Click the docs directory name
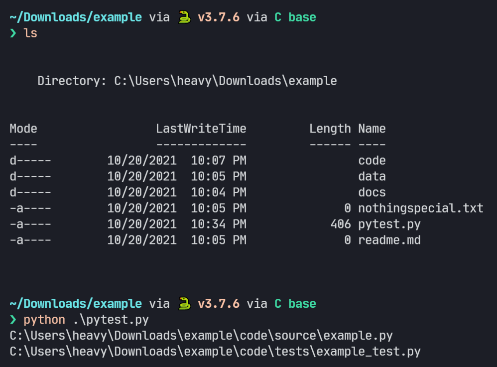Viewport: 497px width, 367px height. (x=372, y=192)
